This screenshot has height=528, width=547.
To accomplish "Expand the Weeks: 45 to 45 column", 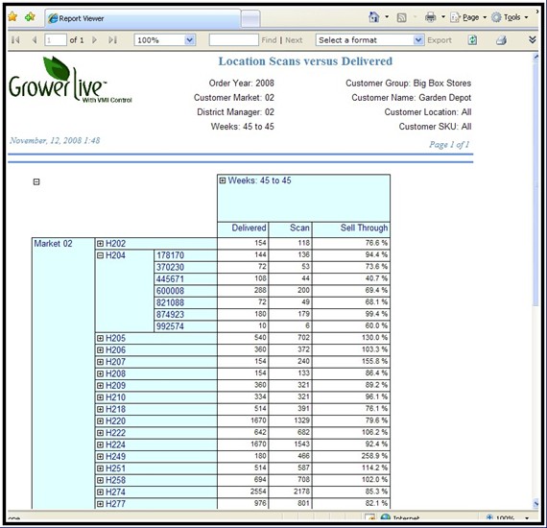I will pos(223,180).
